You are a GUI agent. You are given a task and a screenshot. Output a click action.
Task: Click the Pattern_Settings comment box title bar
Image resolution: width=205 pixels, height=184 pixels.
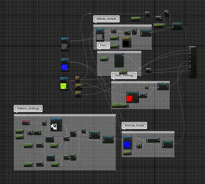(x=65, y=115)
